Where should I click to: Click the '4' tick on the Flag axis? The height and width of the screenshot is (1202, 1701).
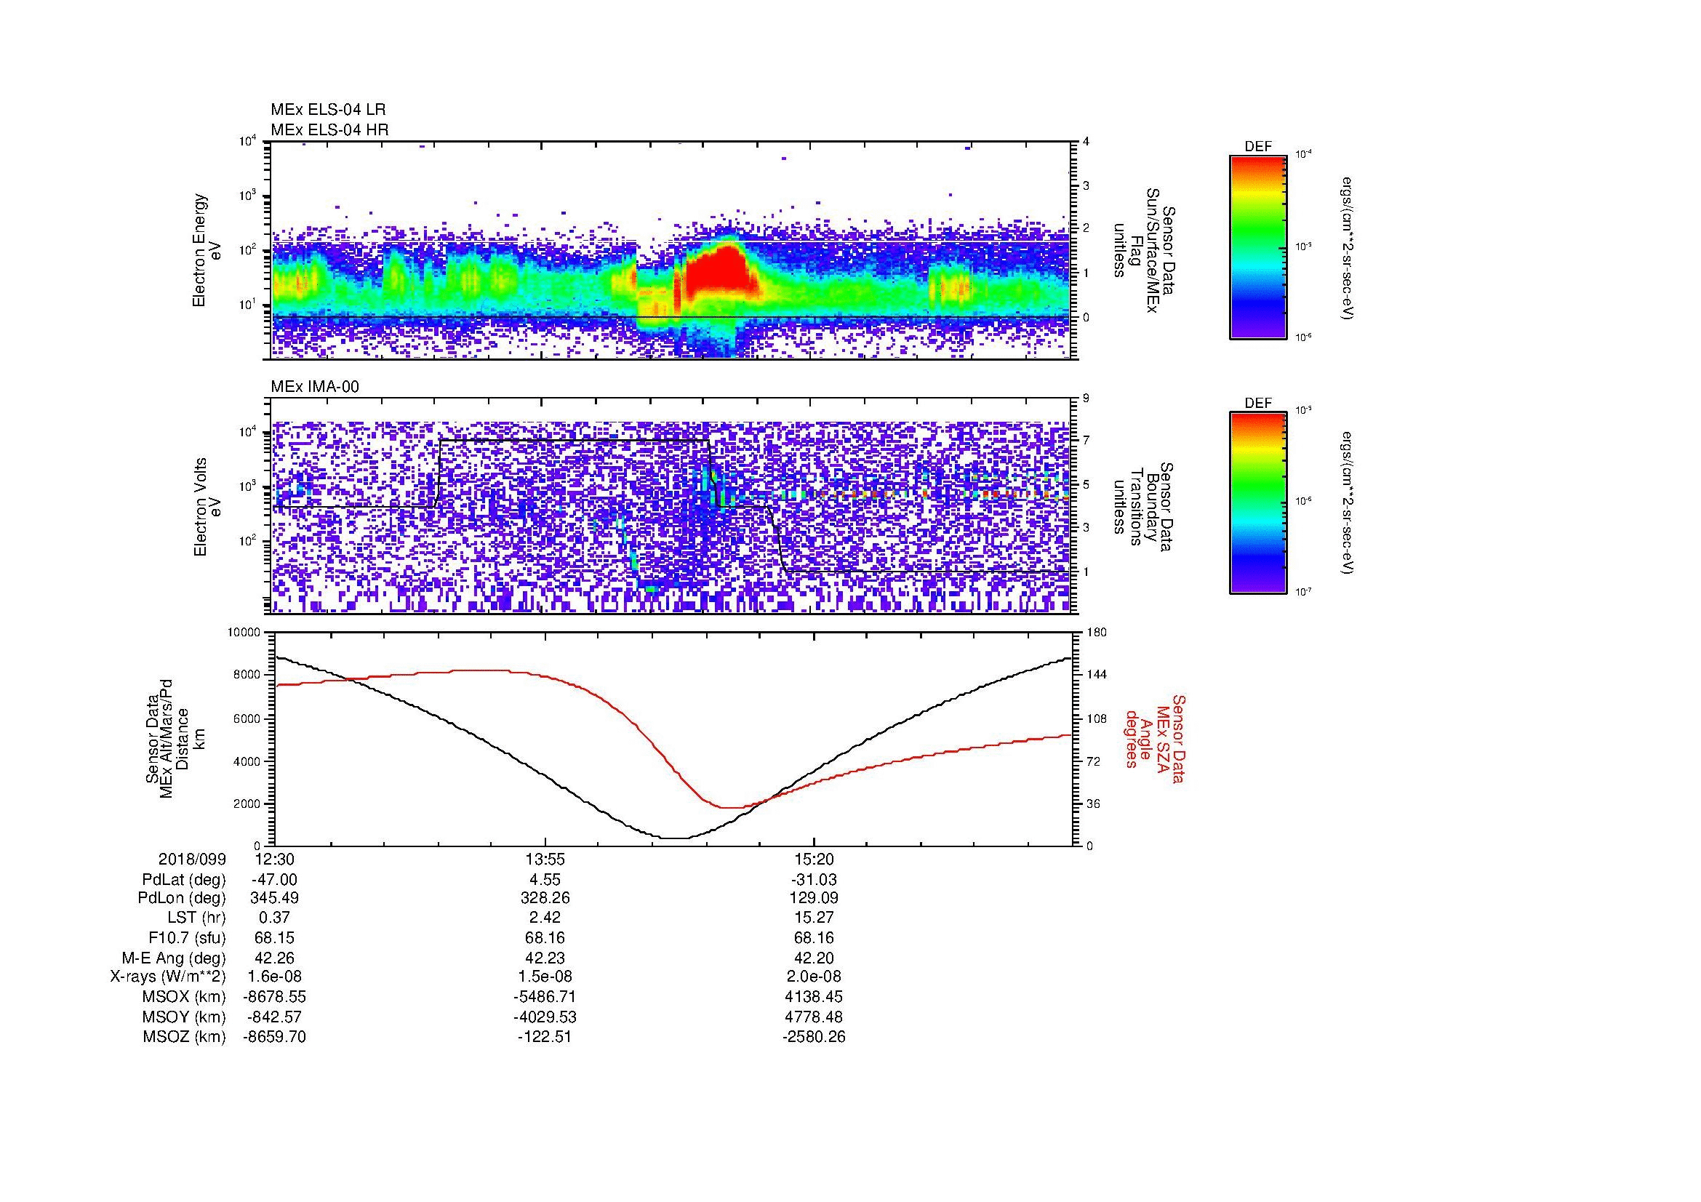tap(1086, 142)
